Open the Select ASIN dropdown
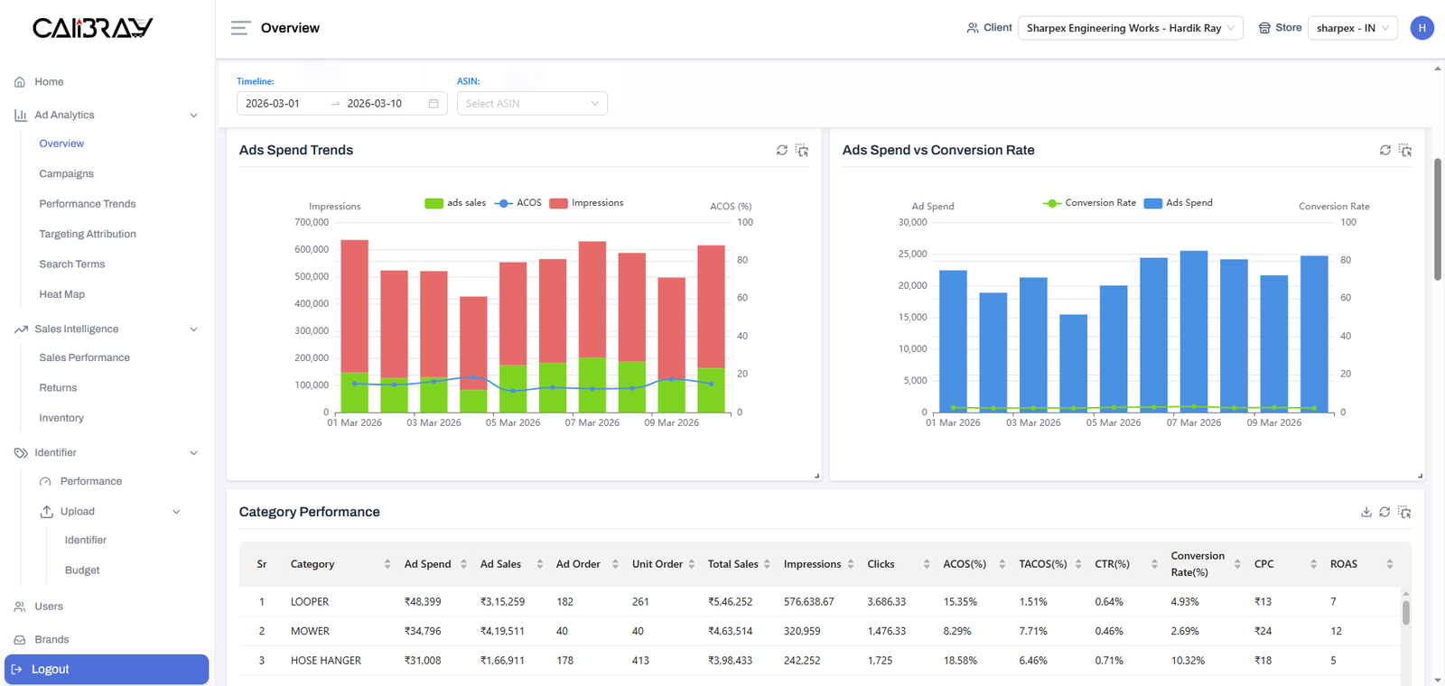This screenshot has width=1445, height=686. 532,104
